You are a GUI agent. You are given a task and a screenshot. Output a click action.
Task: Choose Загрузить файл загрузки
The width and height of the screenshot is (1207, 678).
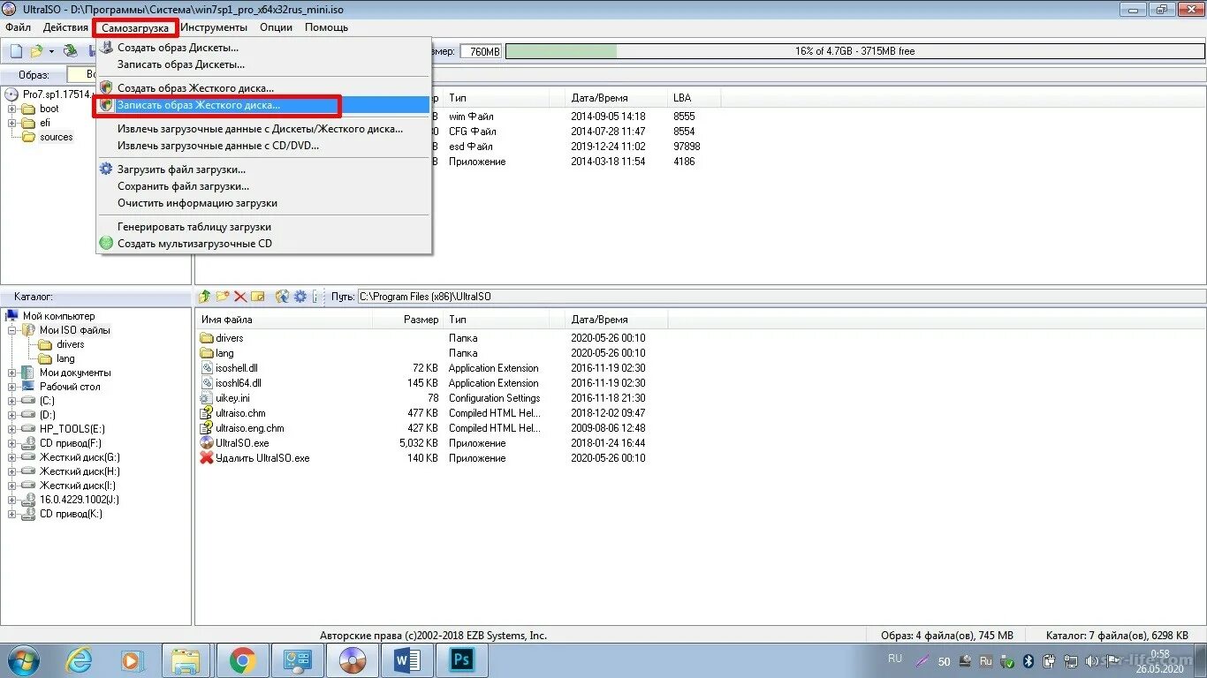(x=264, y=169)
